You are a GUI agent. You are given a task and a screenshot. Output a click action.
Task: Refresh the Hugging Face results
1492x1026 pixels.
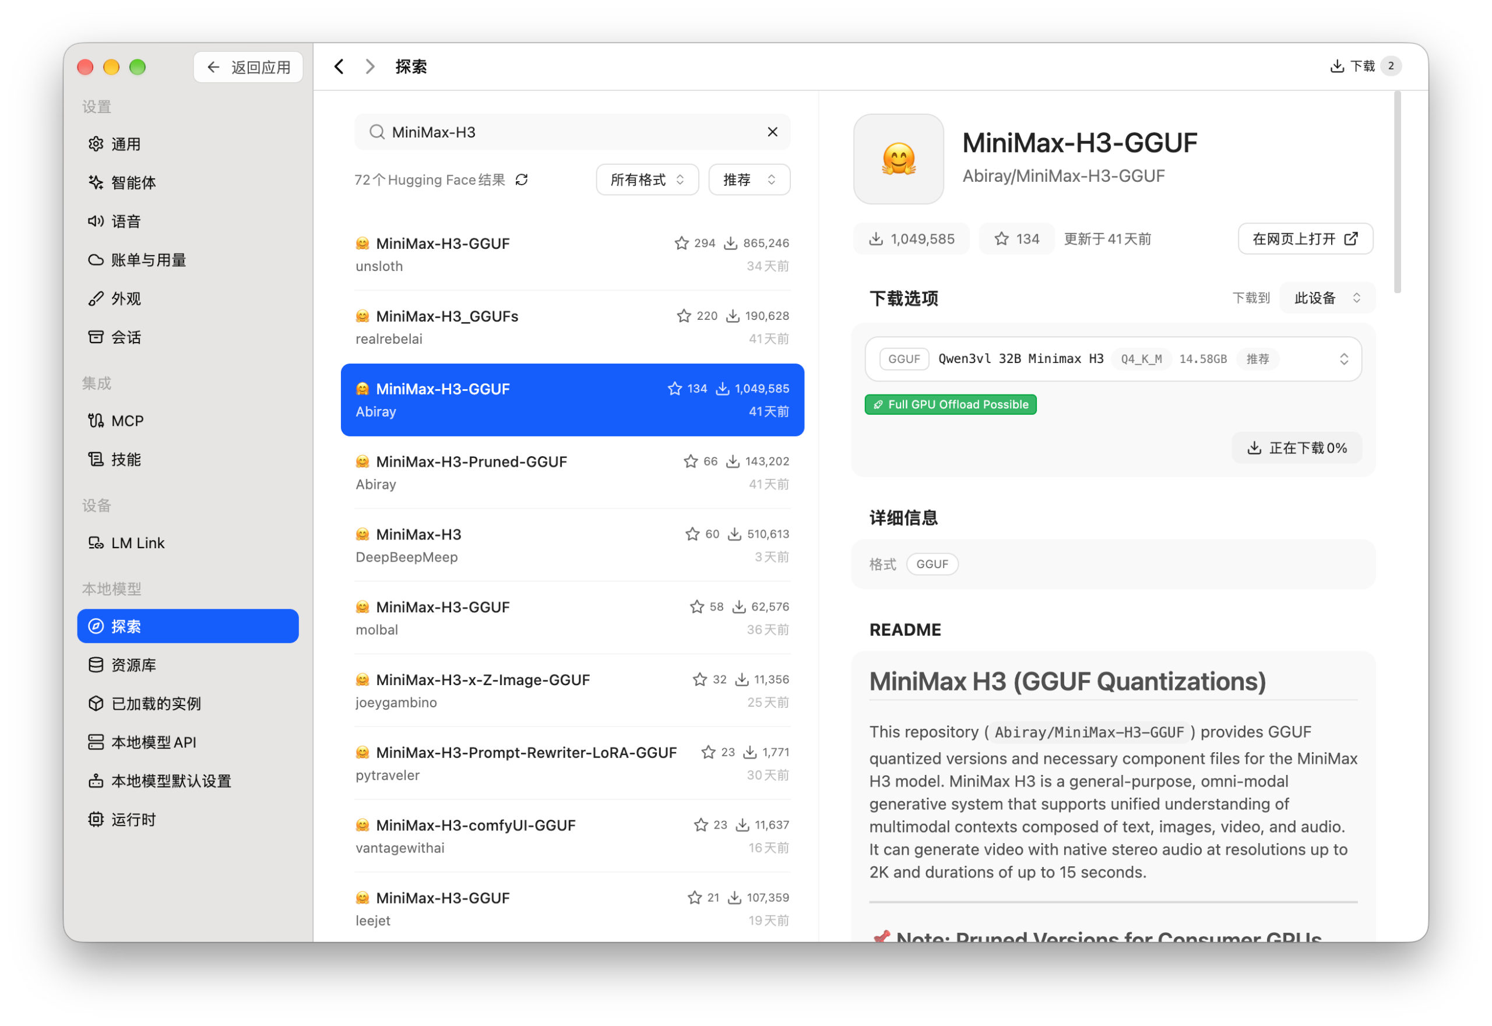click(522, 180)
